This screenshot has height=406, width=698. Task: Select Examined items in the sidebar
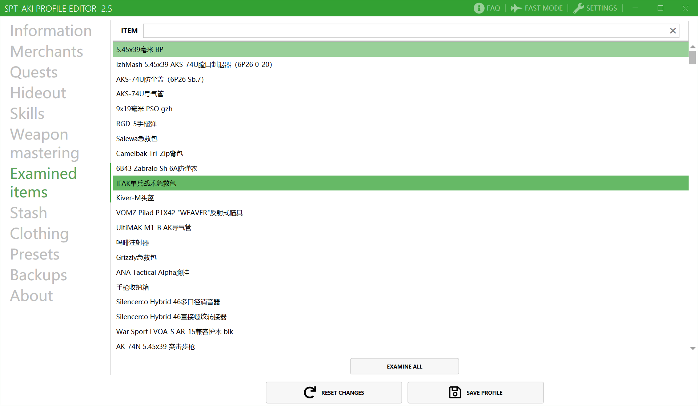43,183
